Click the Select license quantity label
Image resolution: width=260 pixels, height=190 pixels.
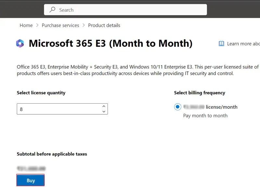pyautogui.click(x=41, y=93)
